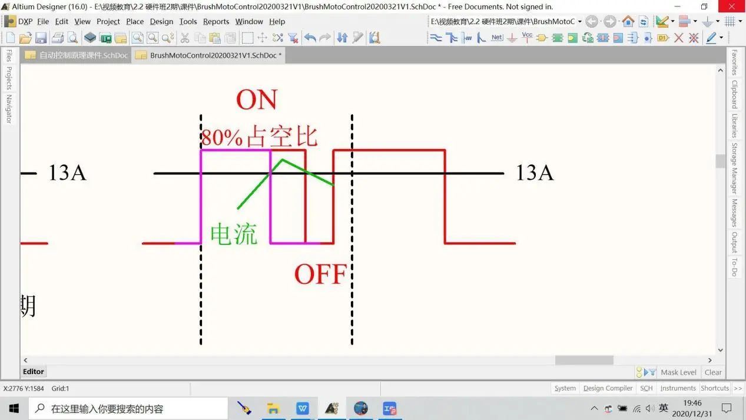Open the Messages side panel

point(734,213)
